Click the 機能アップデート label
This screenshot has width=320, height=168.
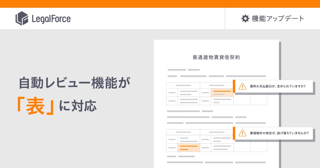(278, 18)
